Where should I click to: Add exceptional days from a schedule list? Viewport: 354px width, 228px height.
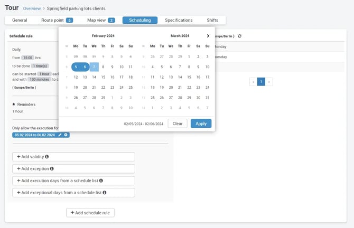coord(73,192)
